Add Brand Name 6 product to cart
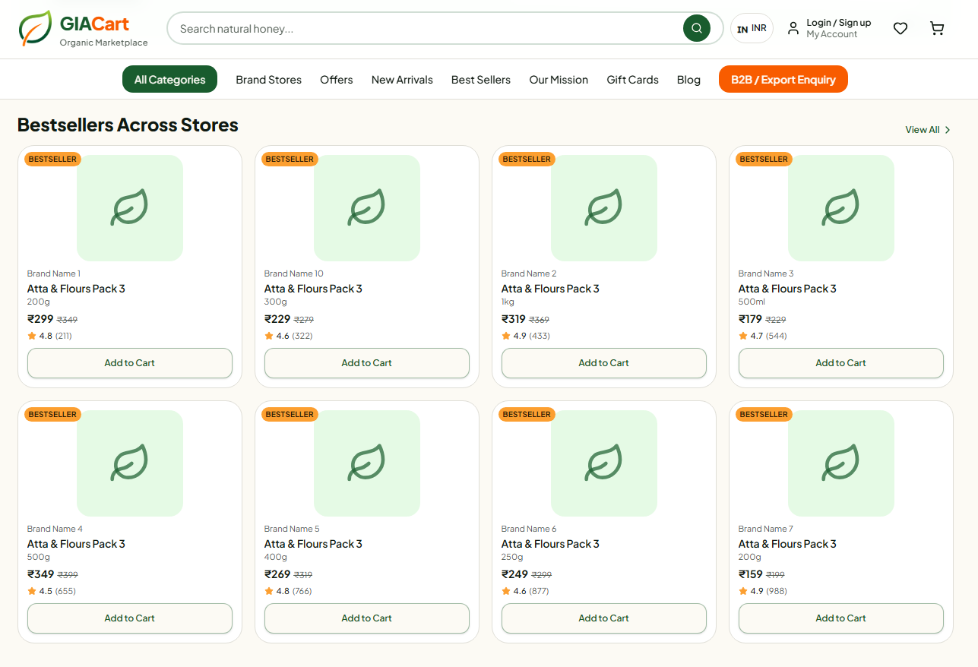This screenshot has height=667, width=978. (x=604, y=618)
